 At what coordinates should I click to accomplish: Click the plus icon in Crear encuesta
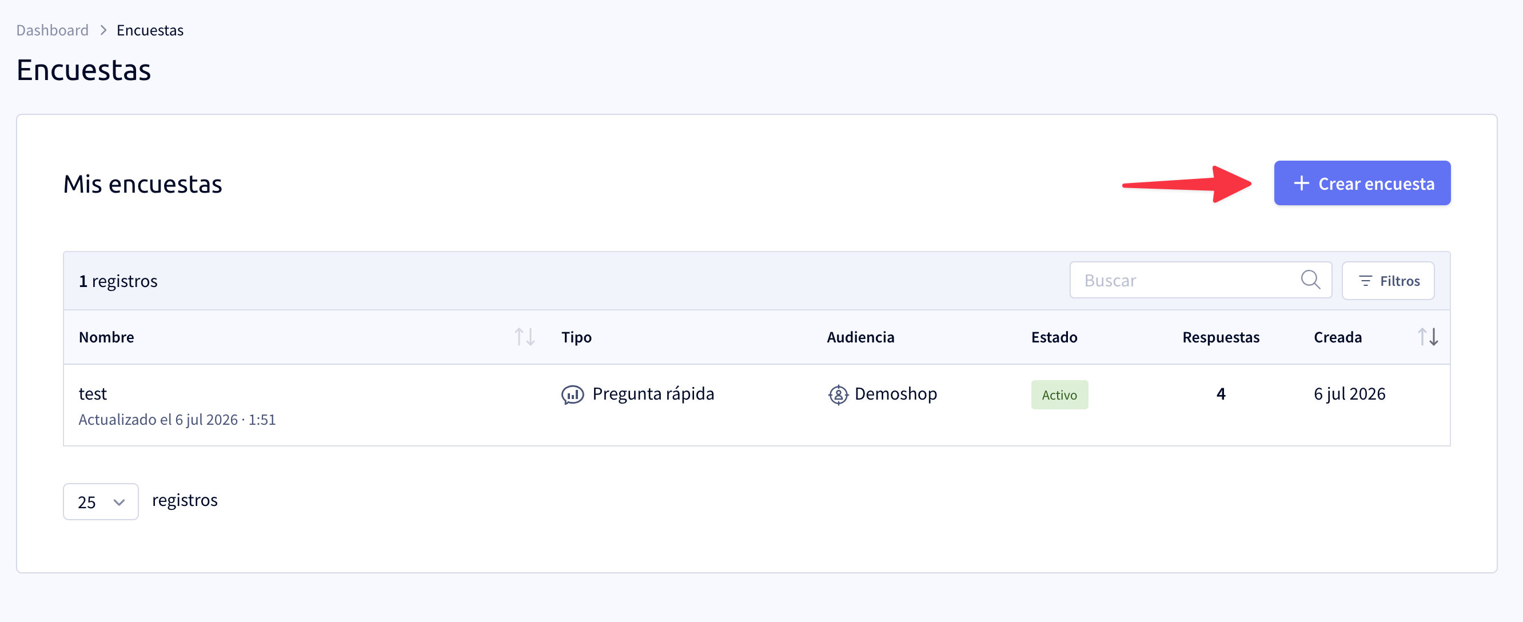coord(1301,184)
